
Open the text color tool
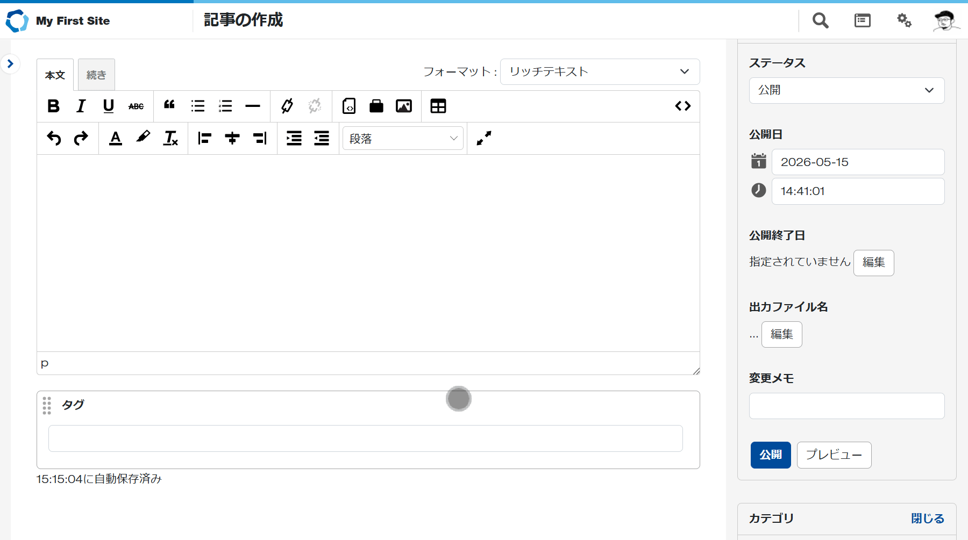(116, 138)
